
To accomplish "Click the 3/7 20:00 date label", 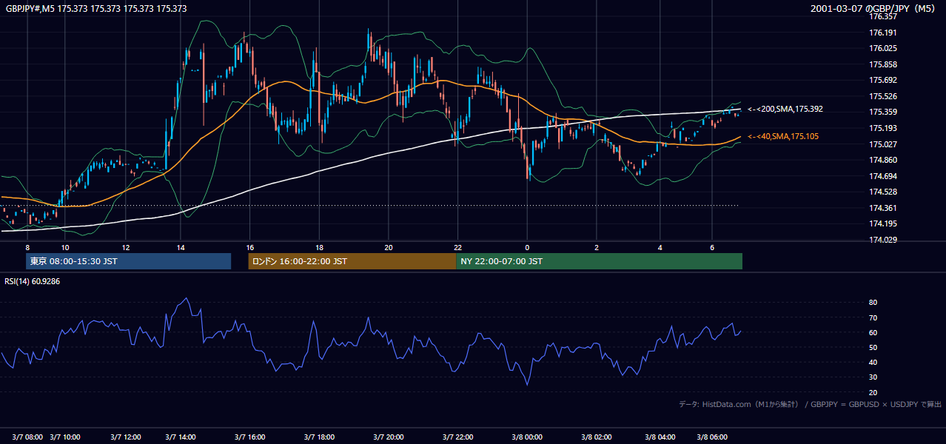I will [389, 437].
